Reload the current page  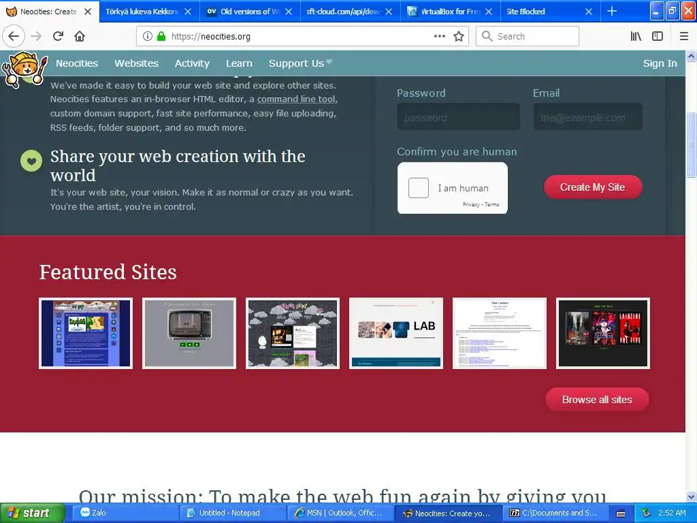tap(59, 36)
